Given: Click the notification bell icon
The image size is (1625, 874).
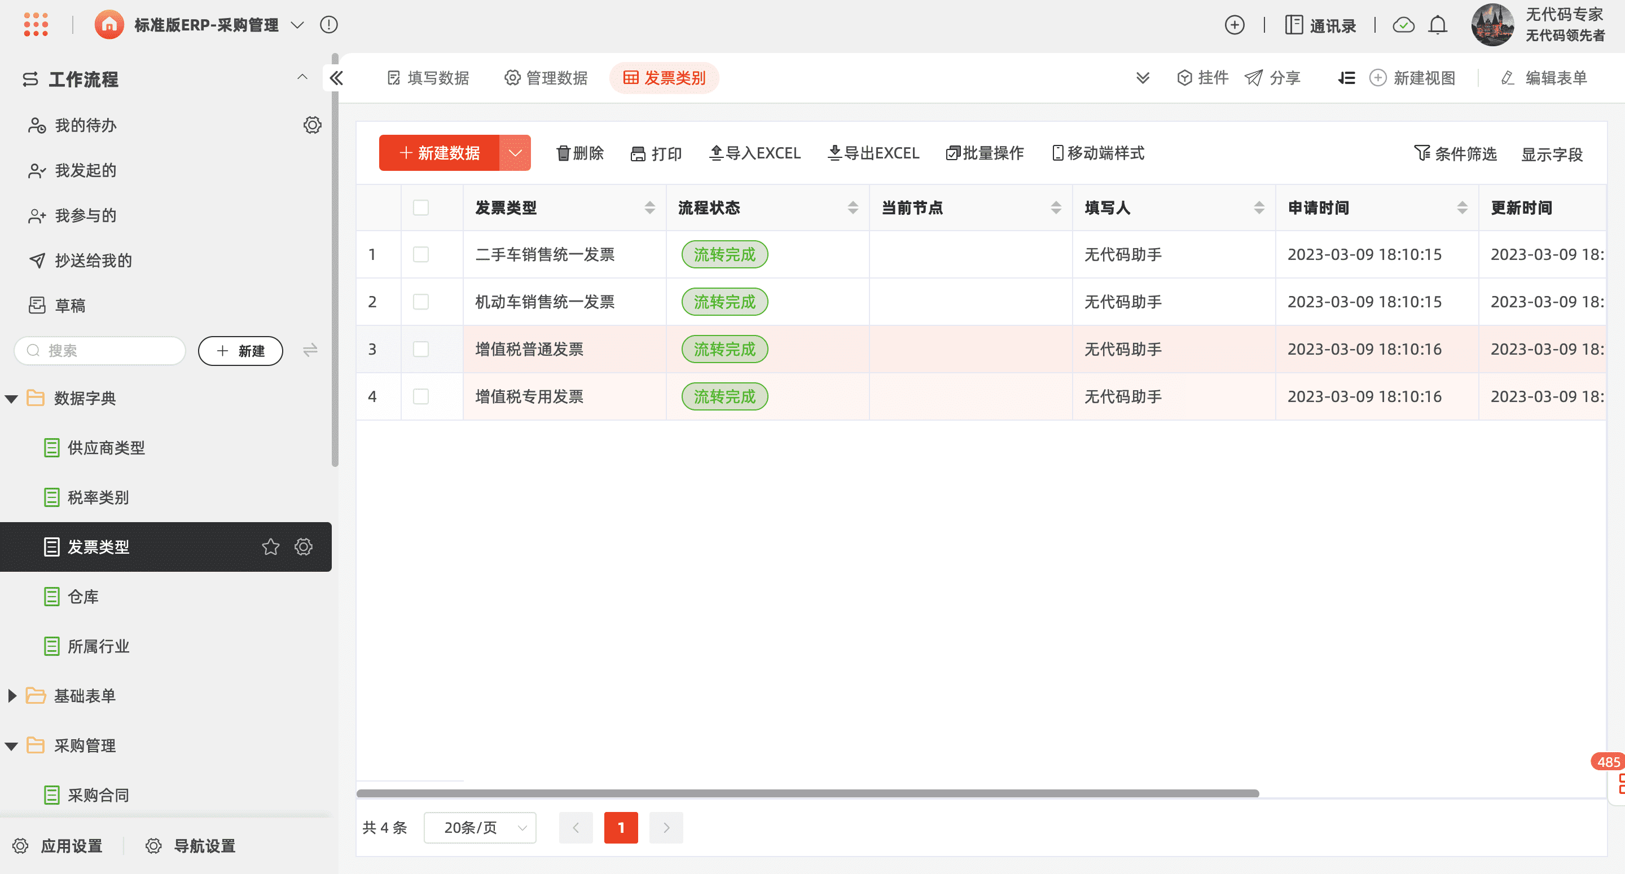Looking at the screenshot, I should coord(1438,25).
